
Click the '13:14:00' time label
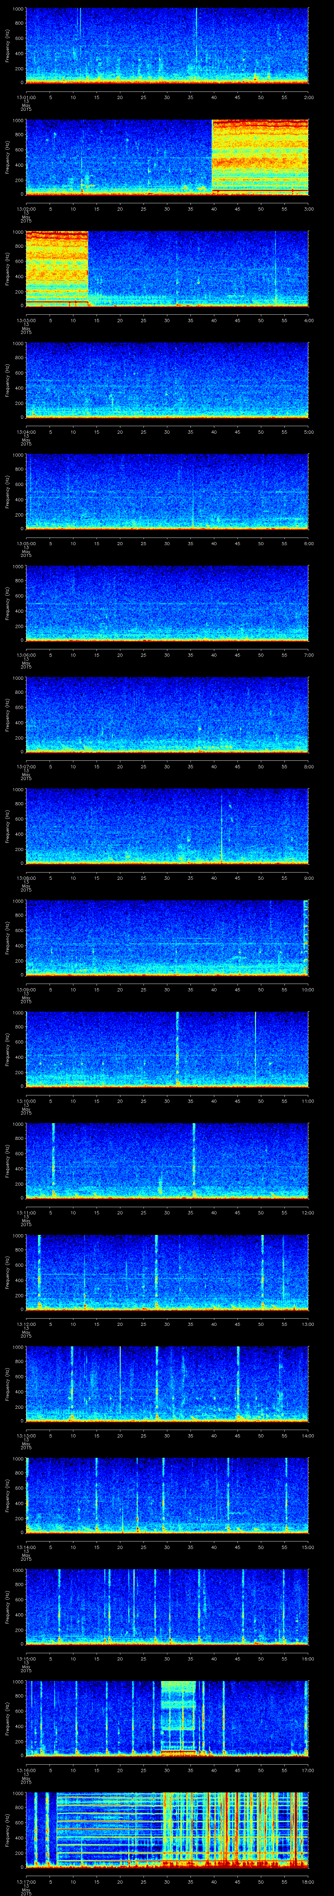pyautogui.click(x=26, y=1546)
